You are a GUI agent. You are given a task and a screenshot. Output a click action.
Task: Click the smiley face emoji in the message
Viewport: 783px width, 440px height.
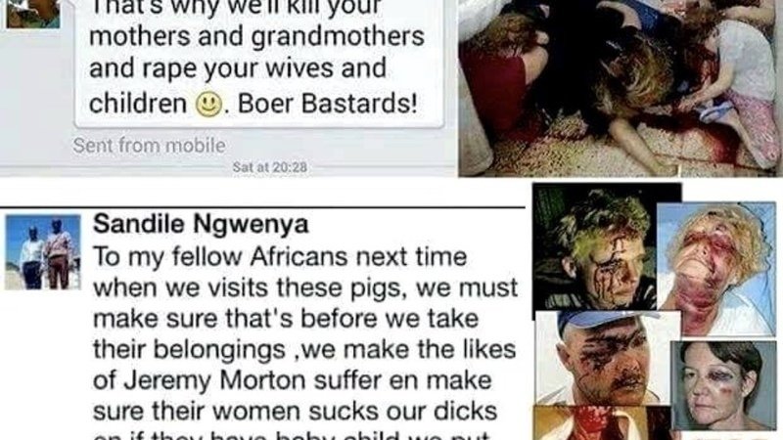(x=208, y=105)
